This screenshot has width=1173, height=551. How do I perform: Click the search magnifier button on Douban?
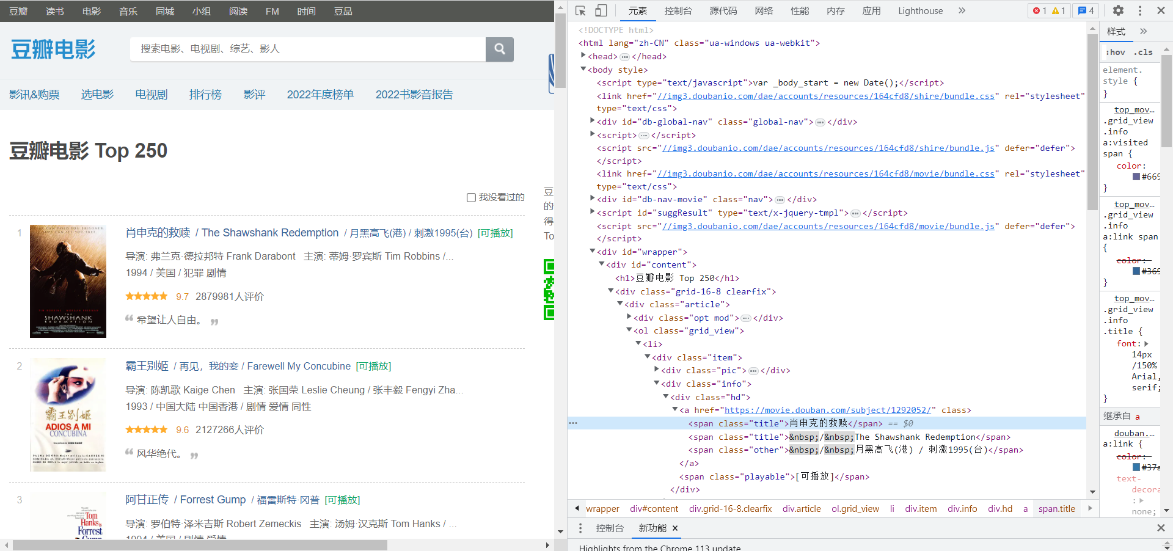(x=500, y=49)
